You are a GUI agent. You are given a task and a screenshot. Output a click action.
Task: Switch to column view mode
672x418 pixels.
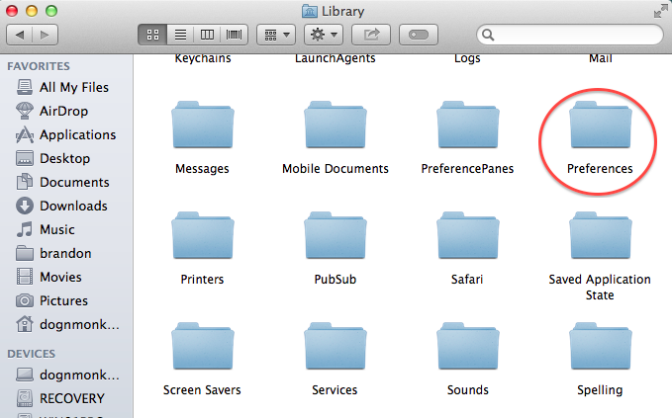pyautogui.click(x=207, y=35)
